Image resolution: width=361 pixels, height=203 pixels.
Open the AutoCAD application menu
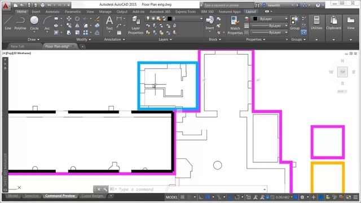tap(6, 6)
